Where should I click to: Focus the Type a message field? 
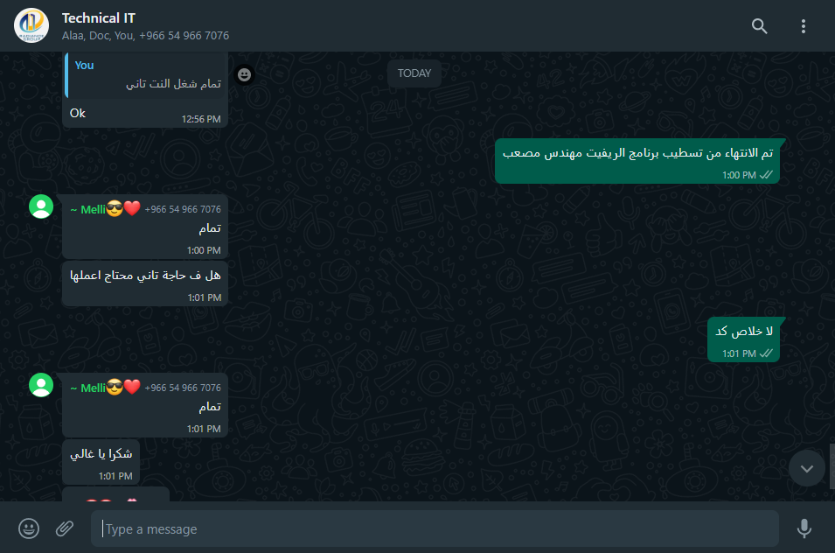435,528
